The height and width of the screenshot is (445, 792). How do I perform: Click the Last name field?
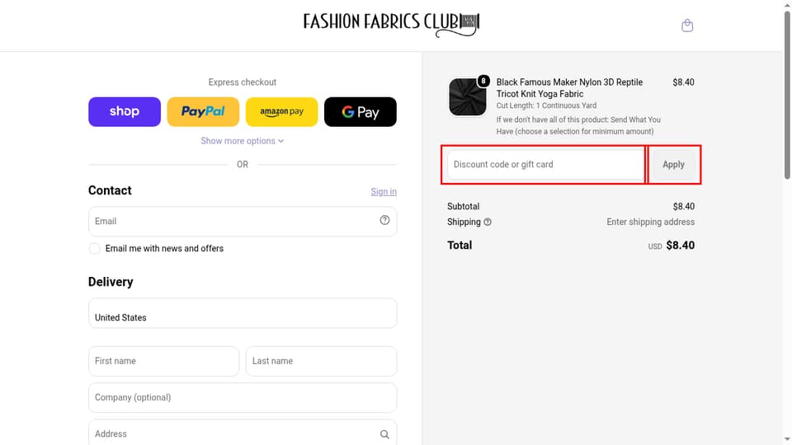point(321,361)
